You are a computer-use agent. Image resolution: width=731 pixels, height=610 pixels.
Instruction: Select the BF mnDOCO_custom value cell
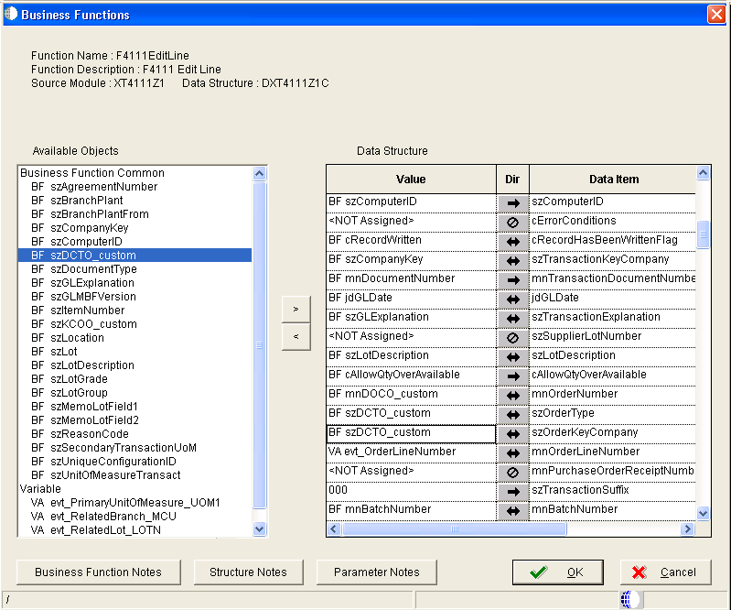point(411,394)
